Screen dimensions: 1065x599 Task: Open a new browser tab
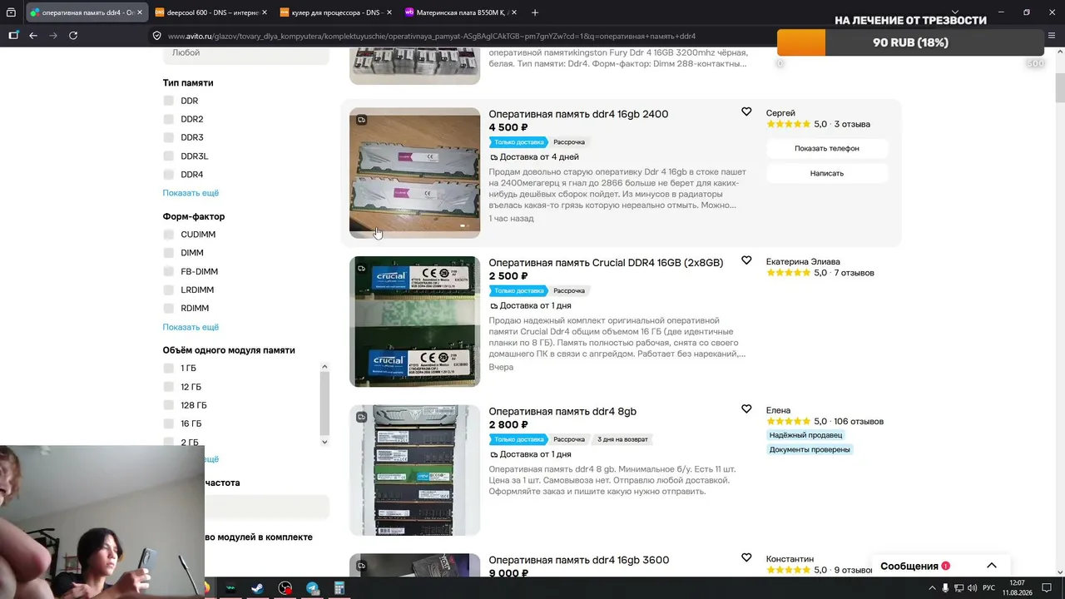click(535, 12)
